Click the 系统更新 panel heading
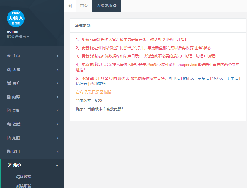 pos(83,26)
